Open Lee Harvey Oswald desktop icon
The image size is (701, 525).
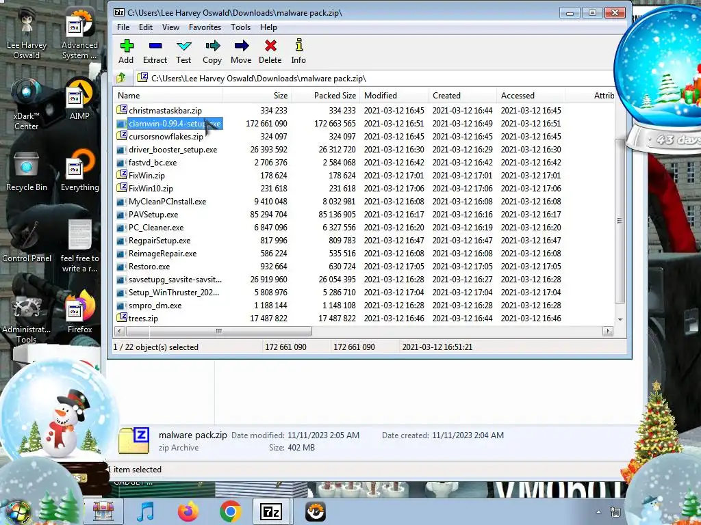click(27, 34)
